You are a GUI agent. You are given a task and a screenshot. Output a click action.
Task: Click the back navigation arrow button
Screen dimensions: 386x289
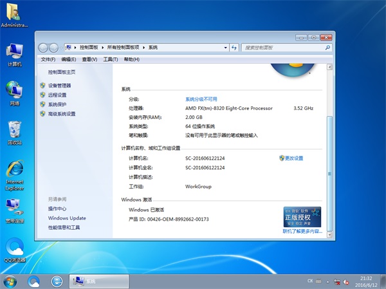44,48
